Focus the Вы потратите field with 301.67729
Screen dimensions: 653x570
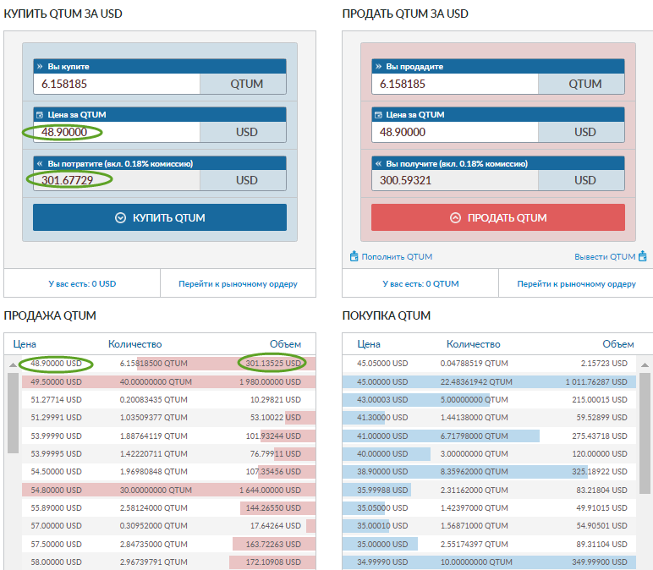tap(117, 180)
